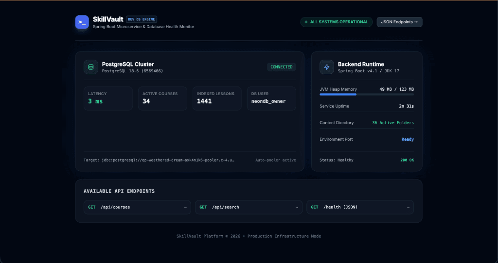
Task: Click the Target jdbc:postgresql connection string
Action: click(x=159, y=160)
